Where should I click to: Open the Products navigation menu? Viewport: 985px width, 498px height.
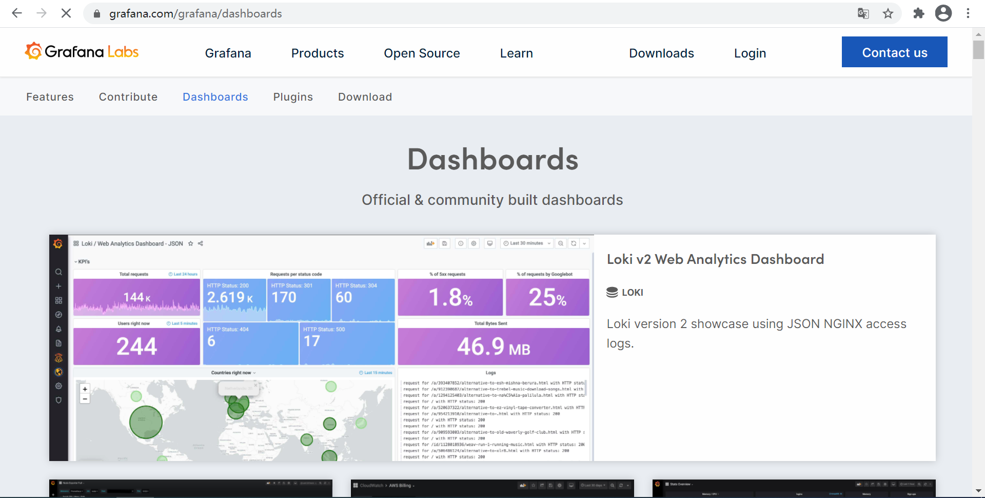coord(318,53)
